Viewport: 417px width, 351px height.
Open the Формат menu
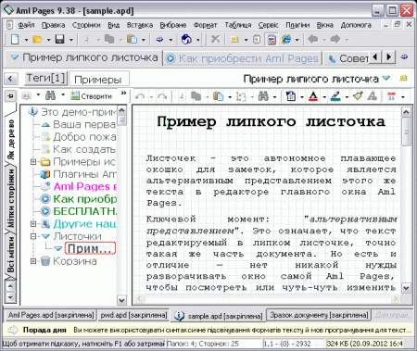[x=205, y=25]
